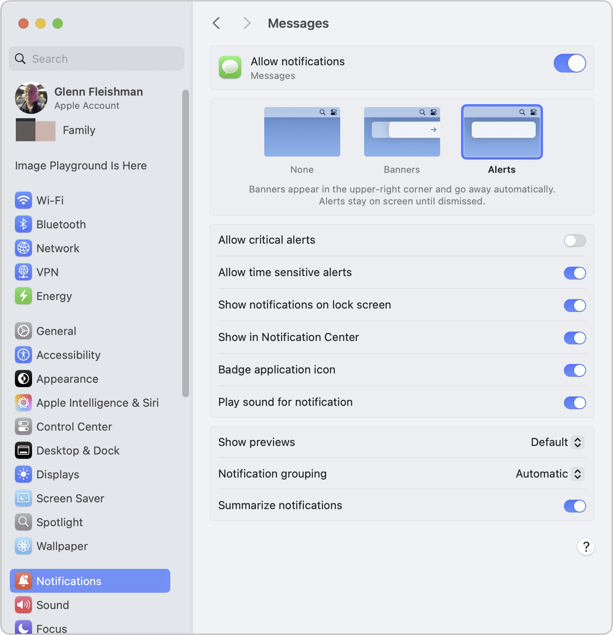Open Apple Intelligence & Siri settings

coord(97,402)
